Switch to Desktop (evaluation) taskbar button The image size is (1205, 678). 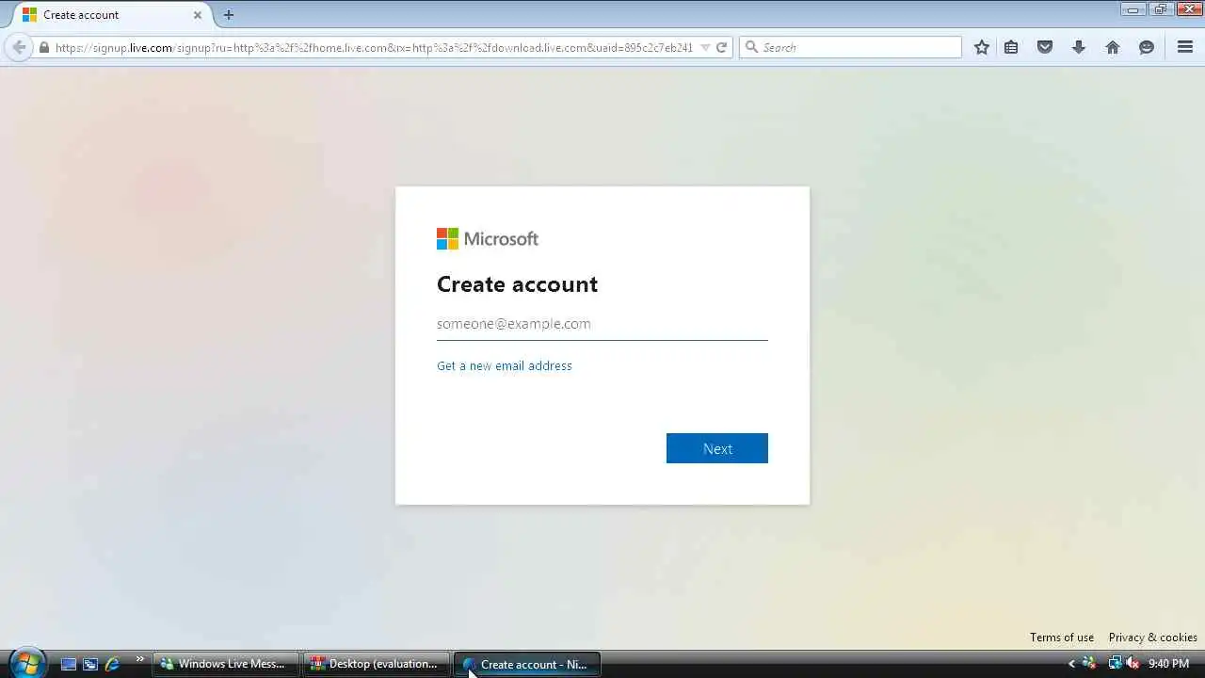pyautogui.click(x=377, y=664)
